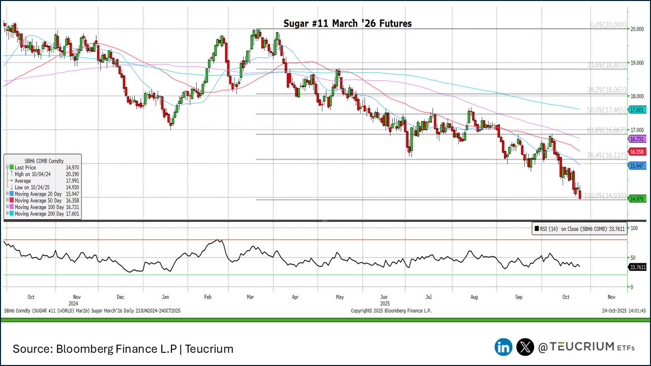Click the 'Dec' month label on time axis

(x=121, y=296)
